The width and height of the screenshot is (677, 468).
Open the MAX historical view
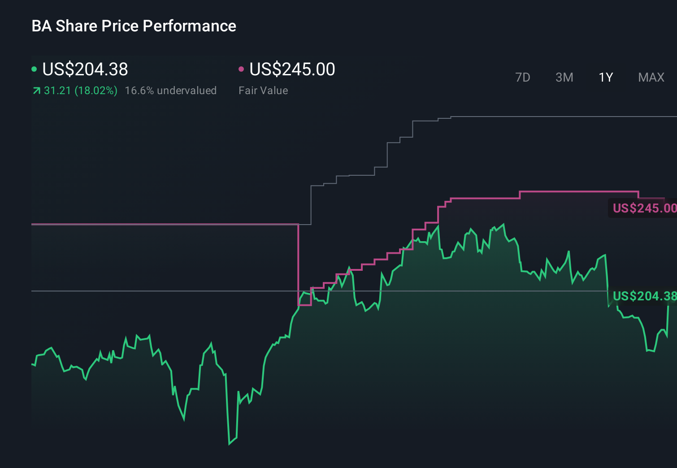[651, 77]
